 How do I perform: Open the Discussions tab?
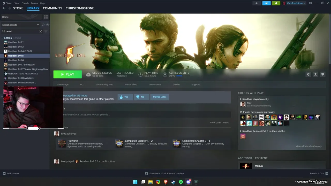click(x=155, y=84)
